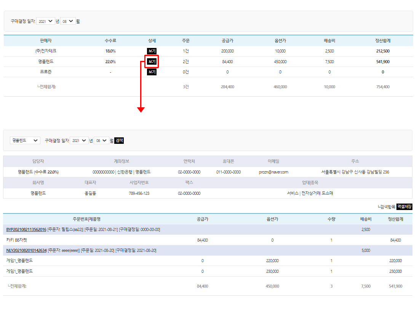The height and width of the screenshot is (312, 417).
Task: Click the 판매자 column header
Action: pyautogui.click(x=45, y=41)
